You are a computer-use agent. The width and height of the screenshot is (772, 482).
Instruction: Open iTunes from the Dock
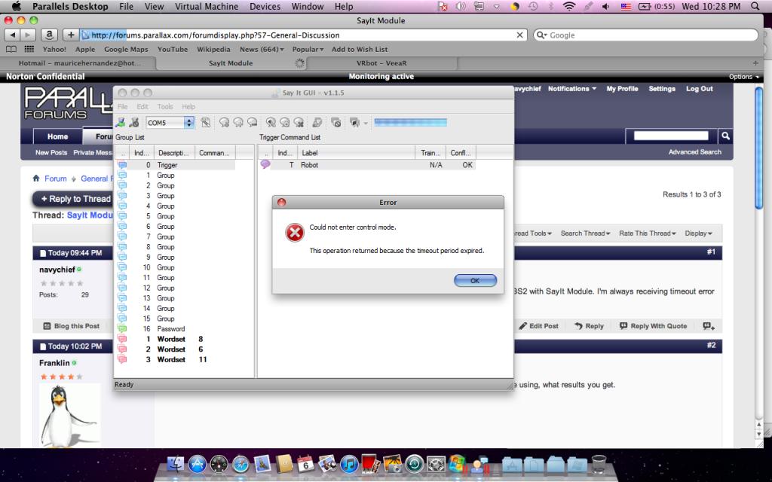(349, 464)
